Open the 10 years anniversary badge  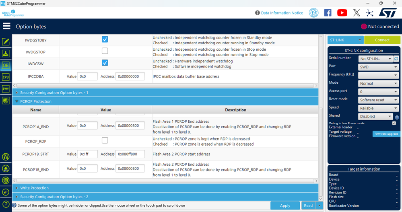313,12
